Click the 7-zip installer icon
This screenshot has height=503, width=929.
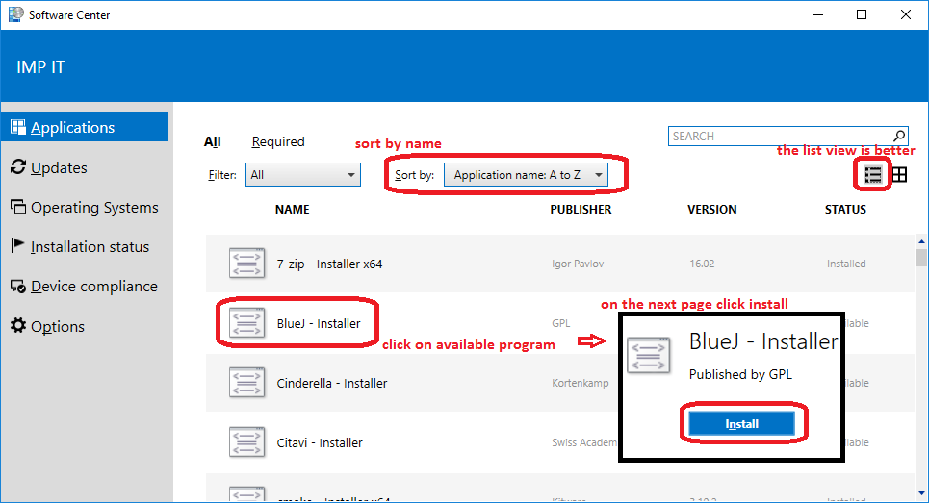(x=246, y=263)
